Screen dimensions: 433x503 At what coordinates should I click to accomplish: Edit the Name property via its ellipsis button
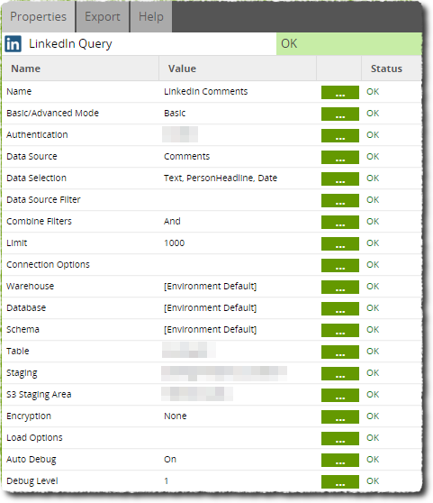pos(340,92)
